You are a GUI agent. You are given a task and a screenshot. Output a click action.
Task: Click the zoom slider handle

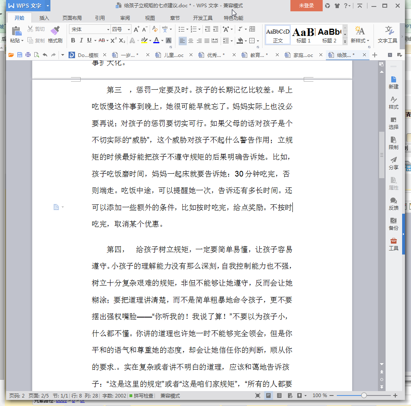(x=364, y=395)
